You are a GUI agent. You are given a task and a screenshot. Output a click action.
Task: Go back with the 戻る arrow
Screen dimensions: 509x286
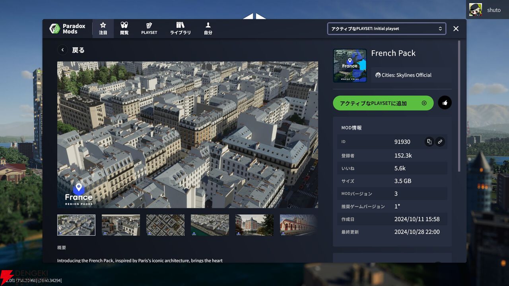click(62, 50)
